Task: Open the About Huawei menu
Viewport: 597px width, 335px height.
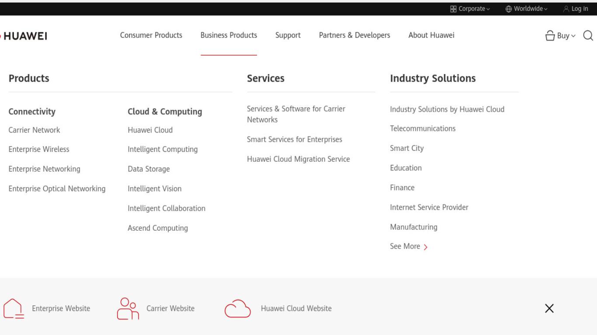Action: (431, 35)
